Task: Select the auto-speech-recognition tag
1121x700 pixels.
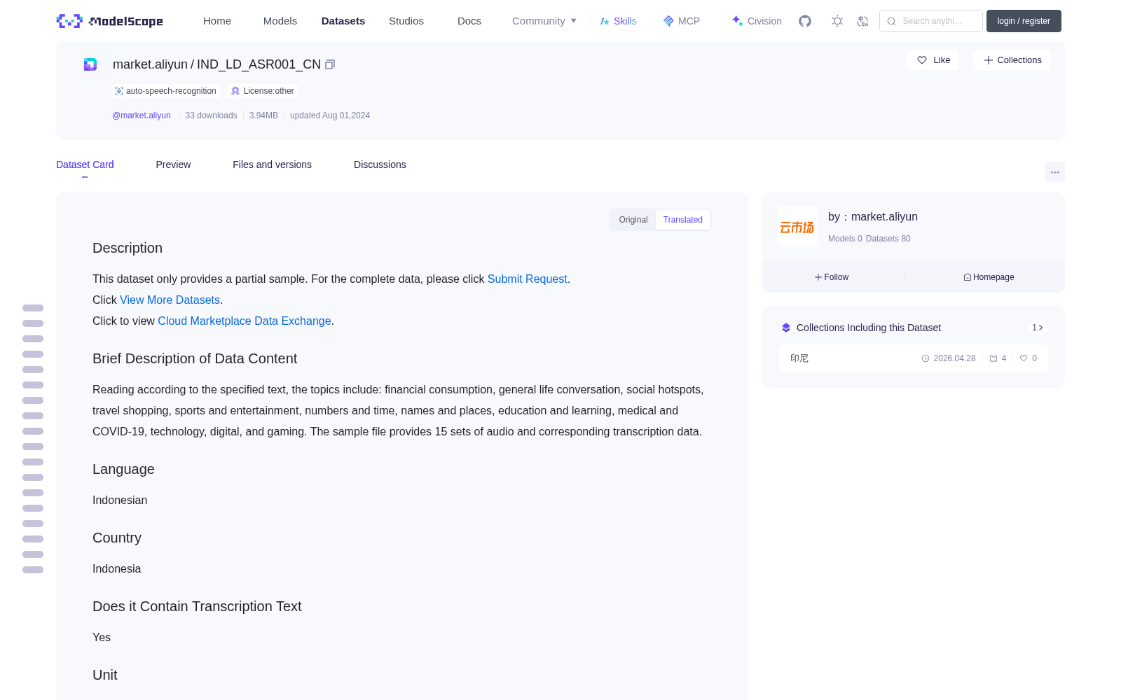Action: 165,91
